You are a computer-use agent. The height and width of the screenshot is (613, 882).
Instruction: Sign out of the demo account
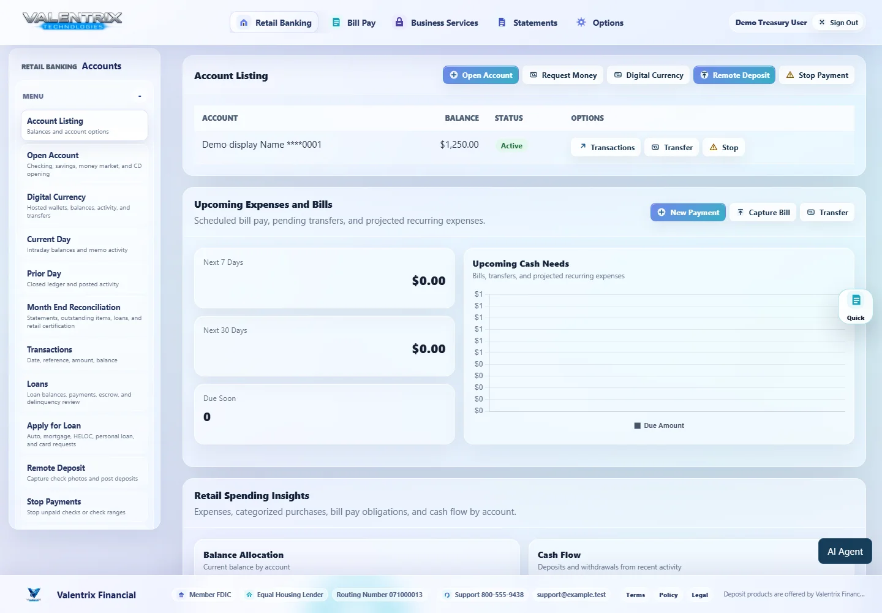coord(839,23)
